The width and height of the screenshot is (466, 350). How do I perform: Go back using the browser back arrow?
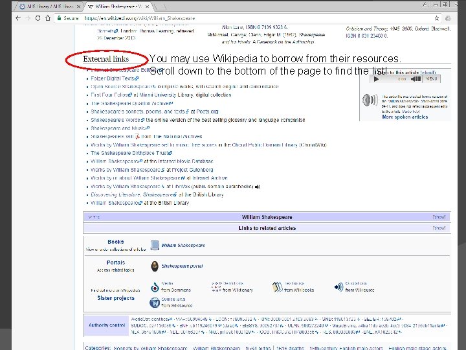click(x=18, y=18)
